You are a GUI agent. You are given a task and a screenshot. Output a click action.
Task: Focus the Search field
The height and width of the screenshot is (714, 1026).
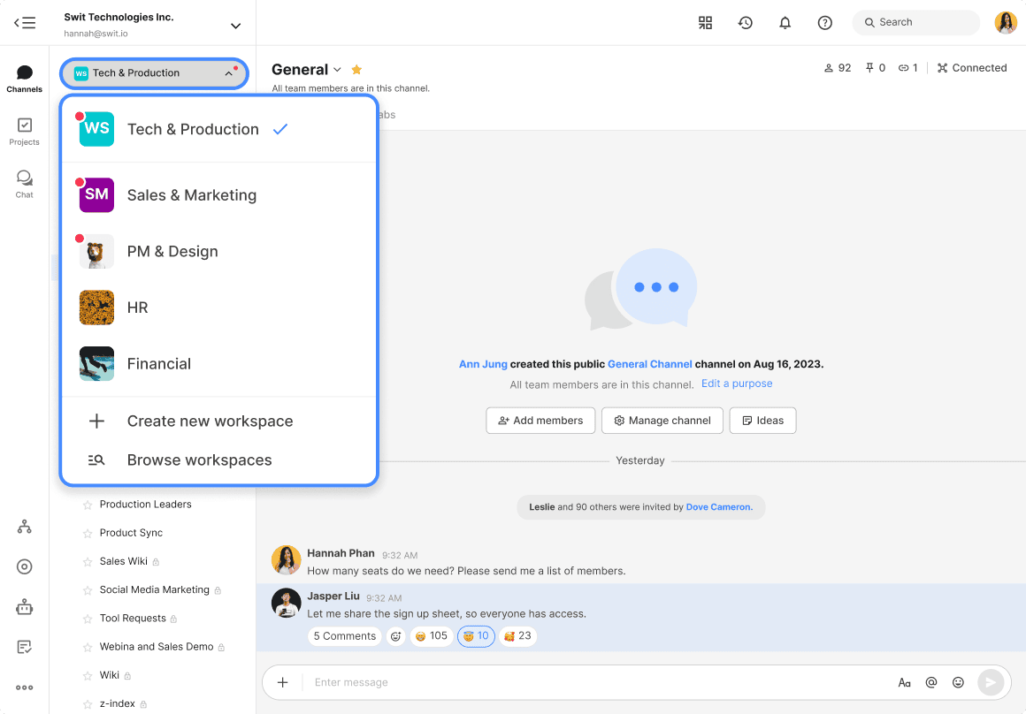[x=916, y=23]
